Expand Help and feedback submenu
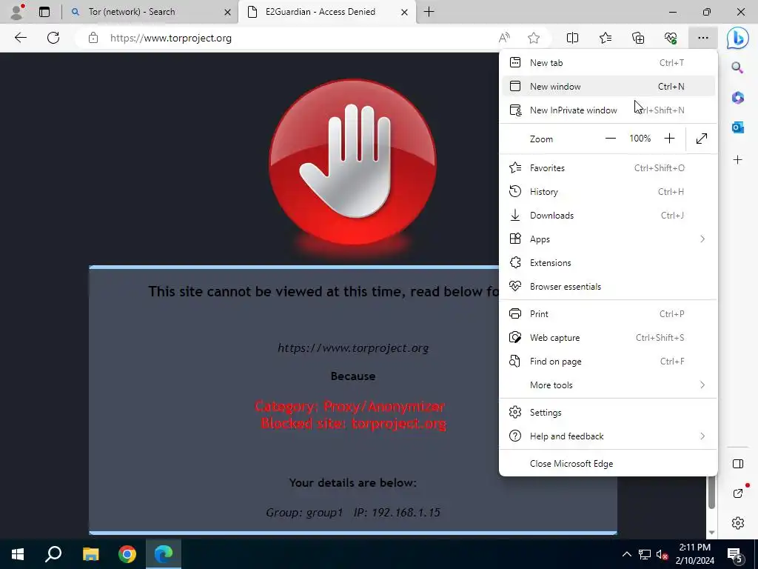This screenshot has height=569, width=758. pos(608,436)
